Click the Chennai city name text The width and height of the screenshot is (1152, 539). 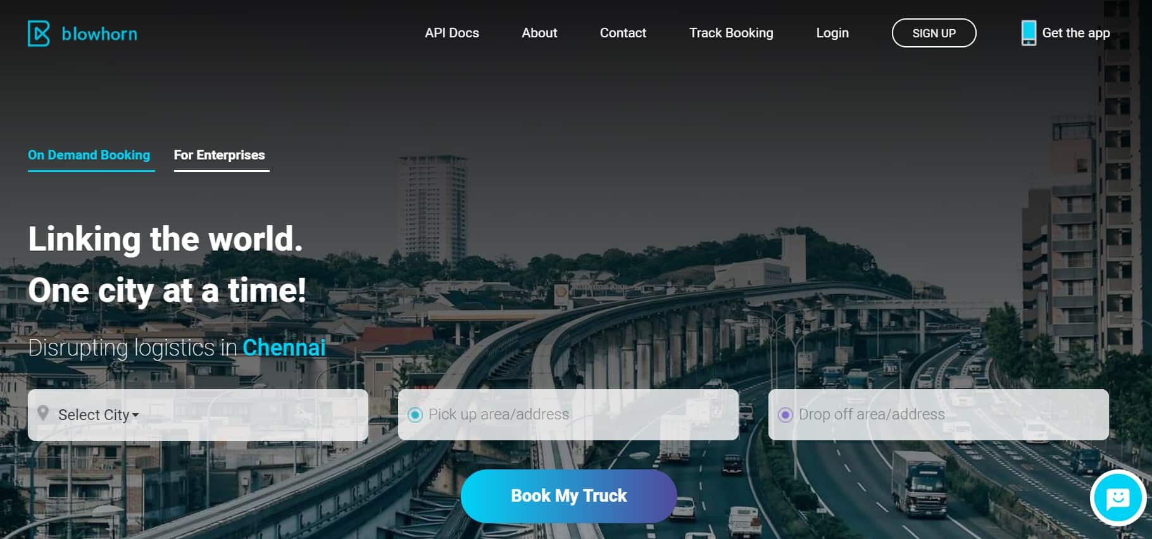(284, 347)
